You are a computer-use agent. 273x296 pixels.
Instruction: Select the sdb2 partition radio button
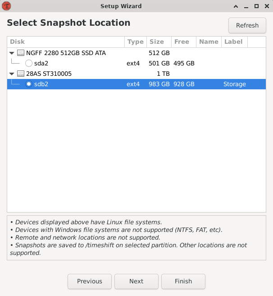(29, 84)
